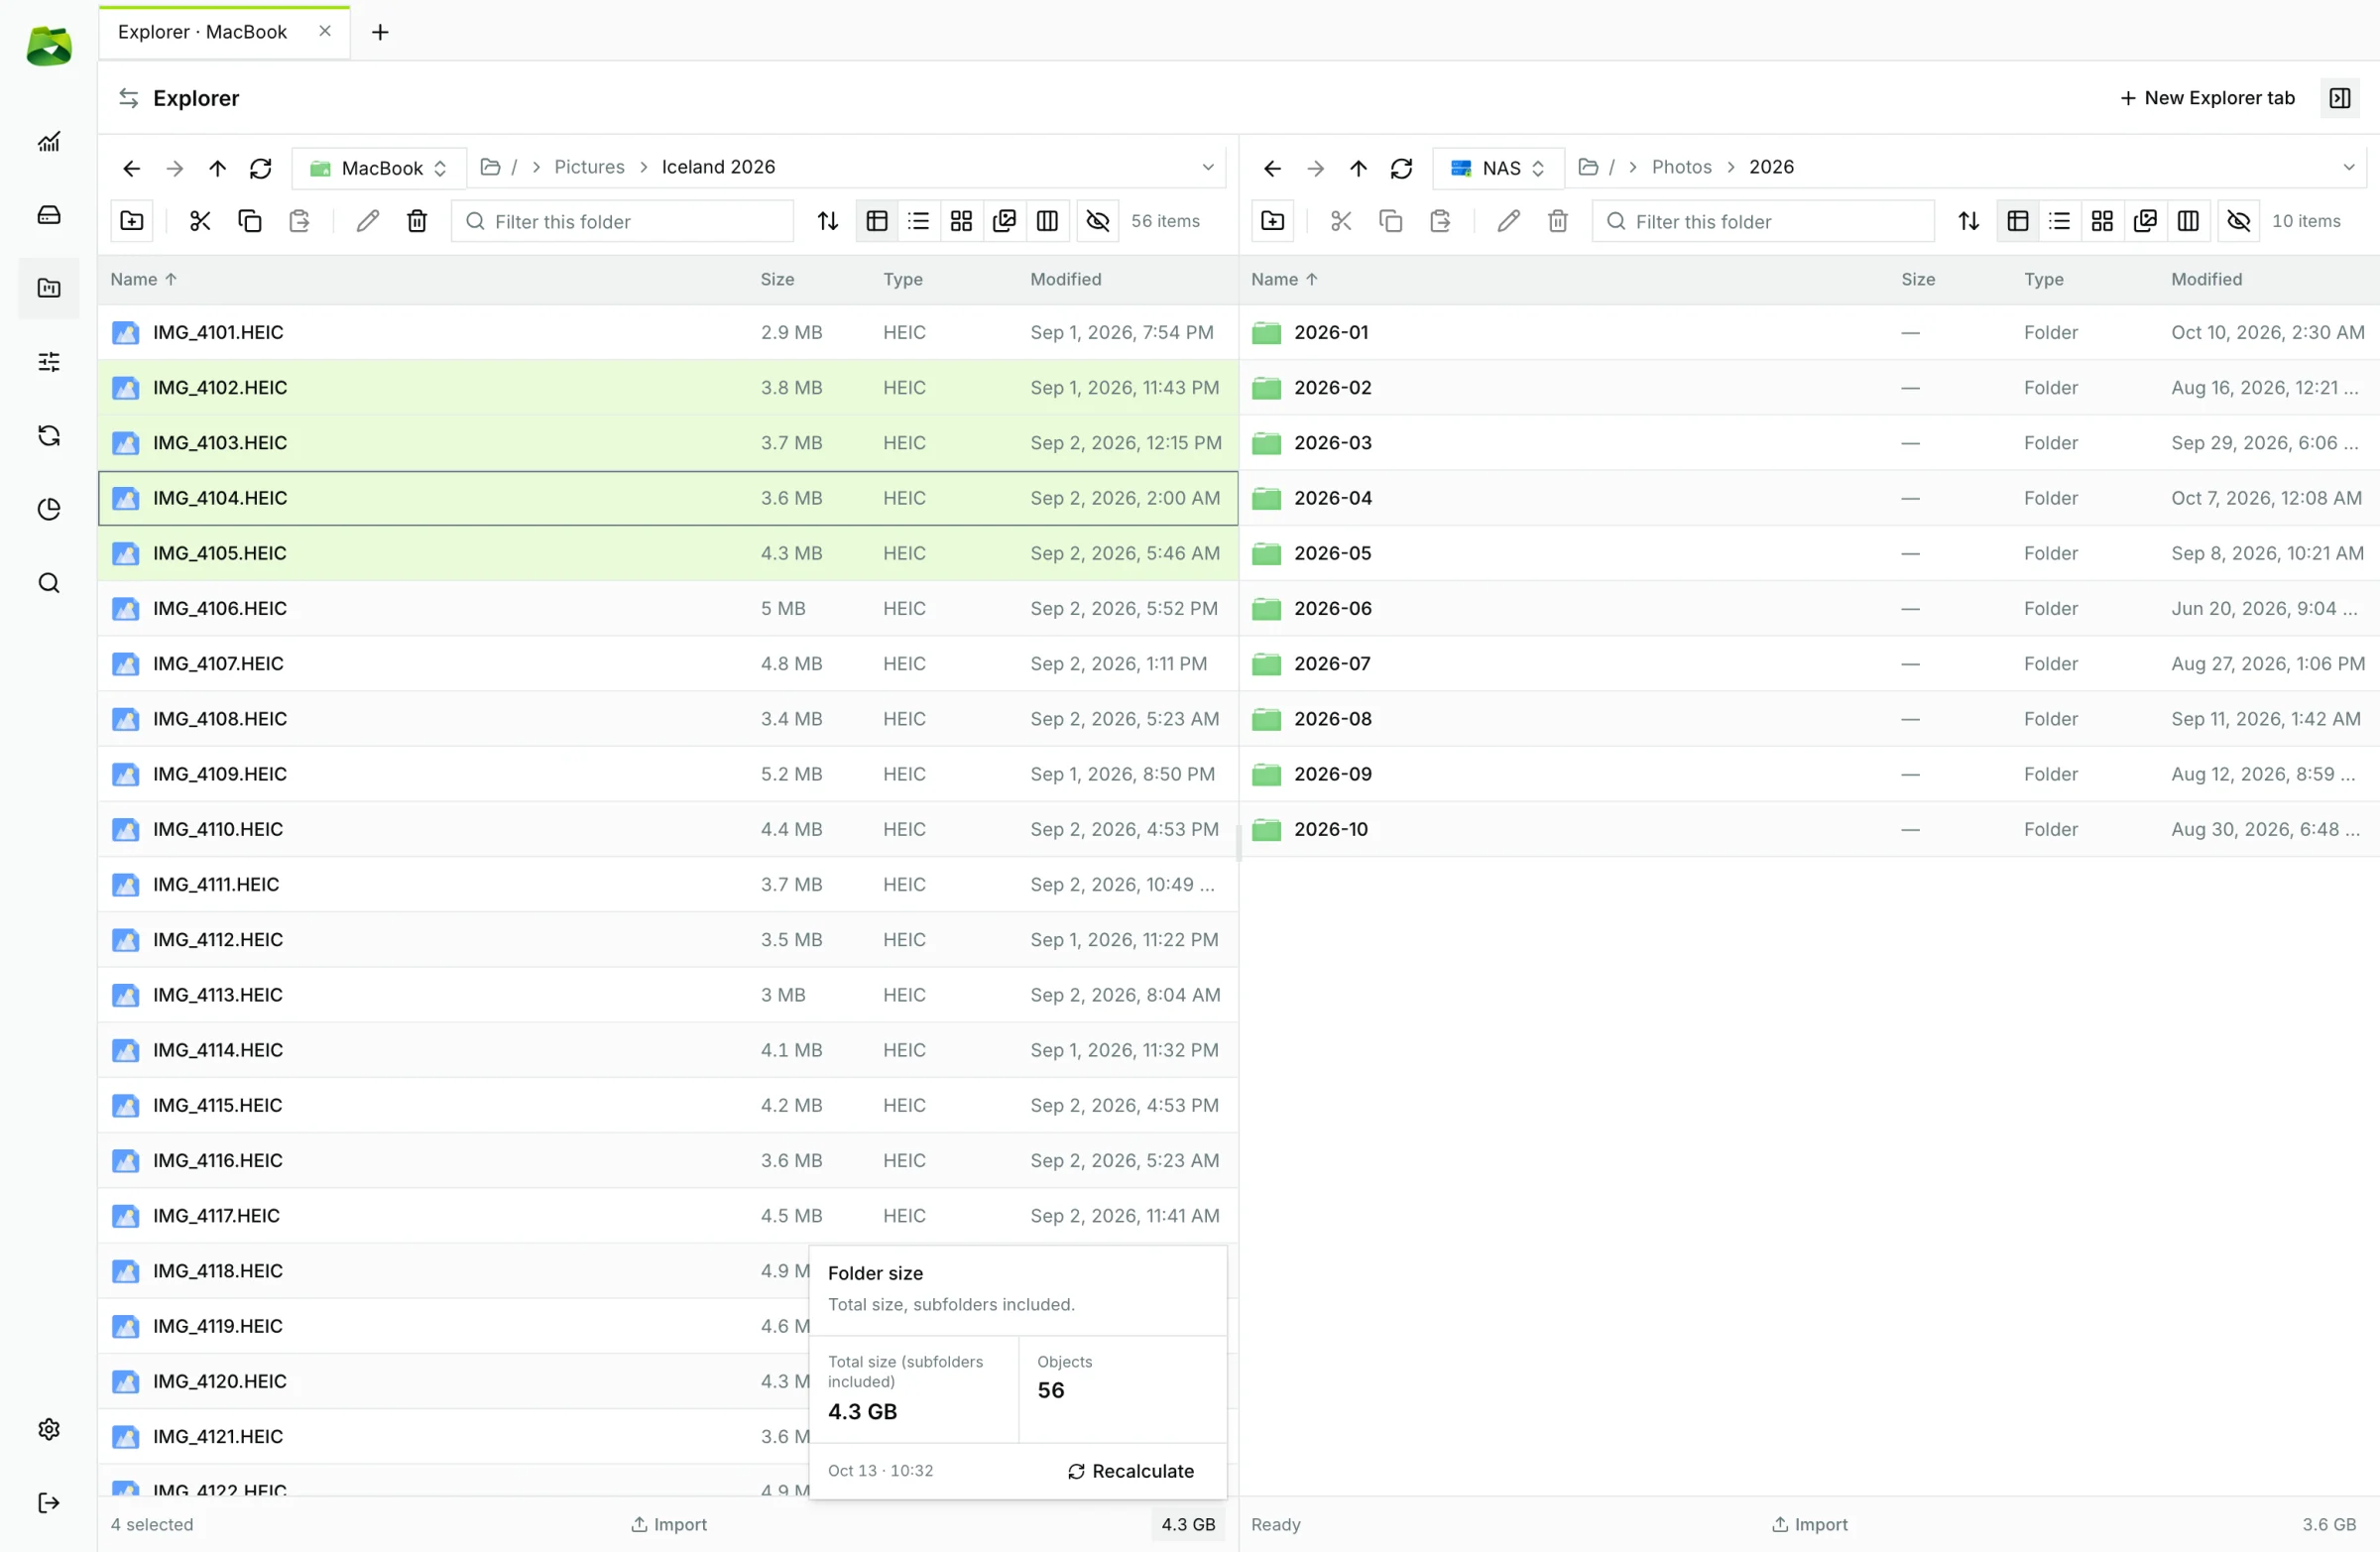Create new folder in NAS pane
Image resolution: width=2380 pixels, height=1552 pixels.
click(x=1273, y=221)
